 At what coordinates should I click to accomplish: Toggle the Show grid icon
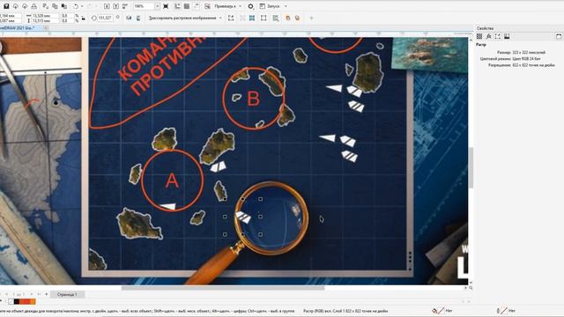(x=187, y=6)
